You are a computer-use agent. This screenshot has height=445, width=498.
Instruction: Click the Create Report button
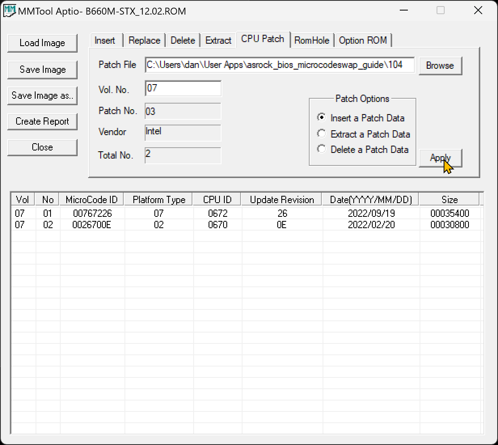click(x=42, y=121)
